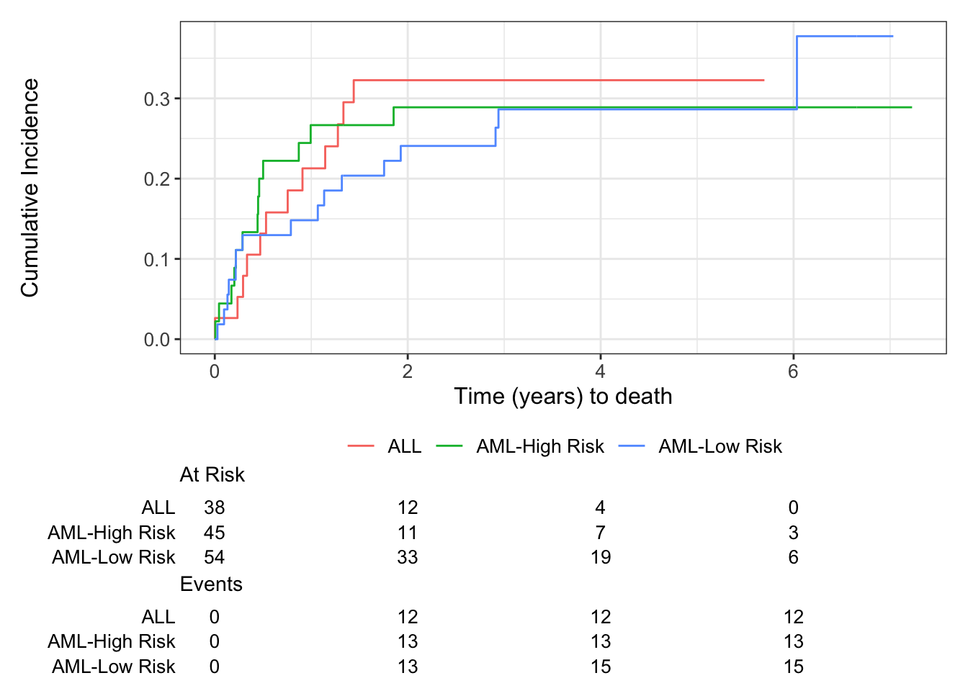This screenshot has height=691, width=968.
Task: Click the green AML-High Risk legend swatch
Action: (x=449, y=446)
